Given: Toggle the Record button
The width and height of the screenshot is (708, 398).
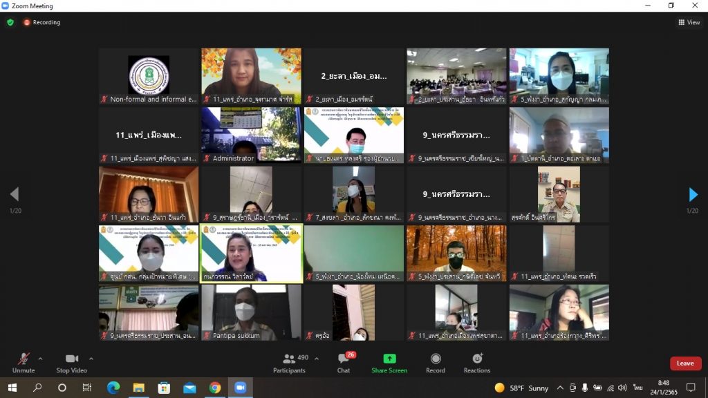Looking at the screenshot, I should point(436,363).
